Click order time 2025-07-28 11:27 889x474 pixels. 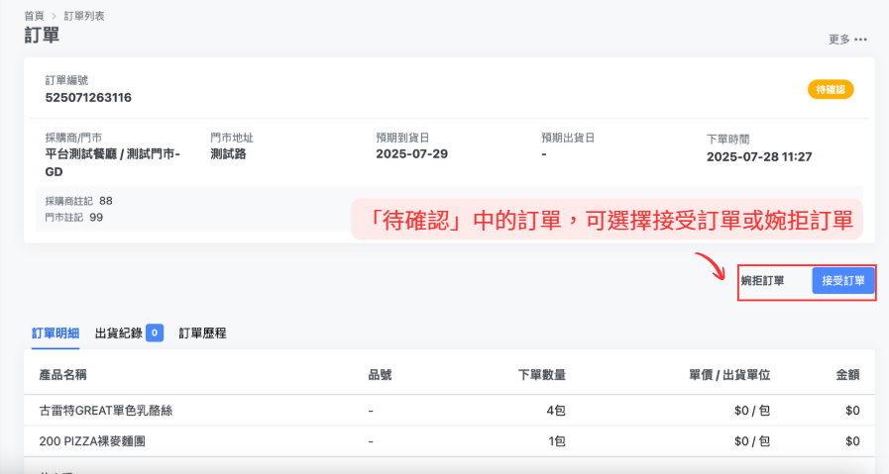759,157
